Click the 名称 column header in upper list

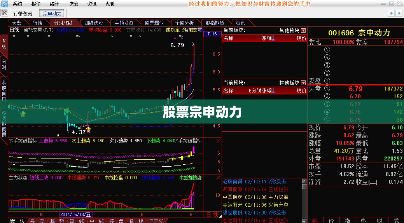point(228,38)
